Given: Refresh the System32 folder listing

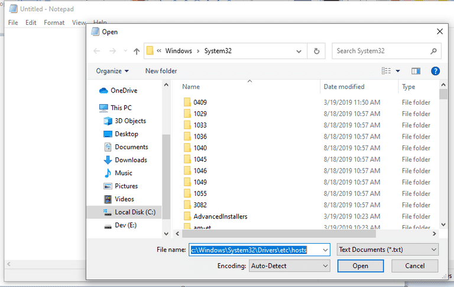Looking at the screenshot, I should 316,51.
